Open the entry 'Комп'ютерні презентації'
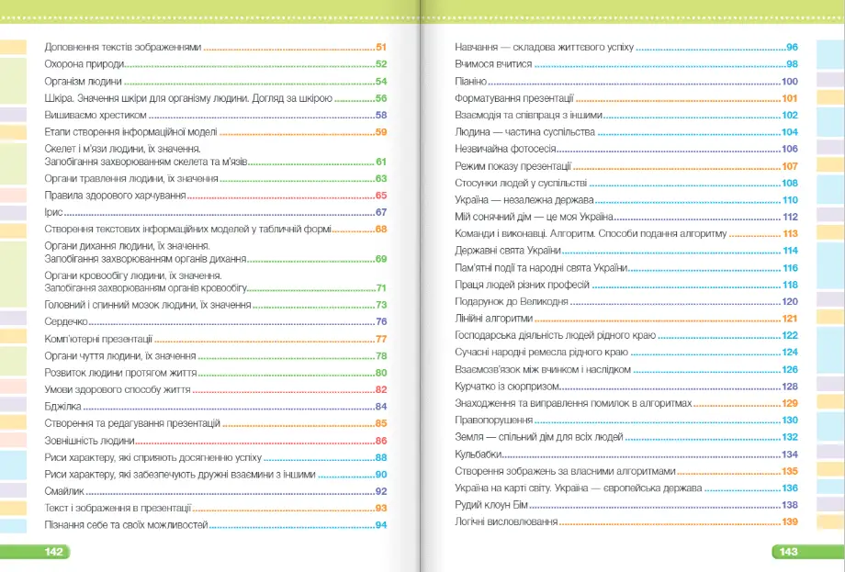Image resolution: width=845 pixels, height=572 pixels. [x=98, y=339]
